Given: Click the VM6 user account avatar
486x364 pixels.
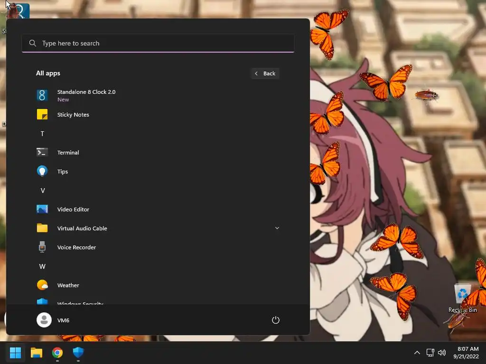Looking at the screenshot, I should (x=44, y=320).
